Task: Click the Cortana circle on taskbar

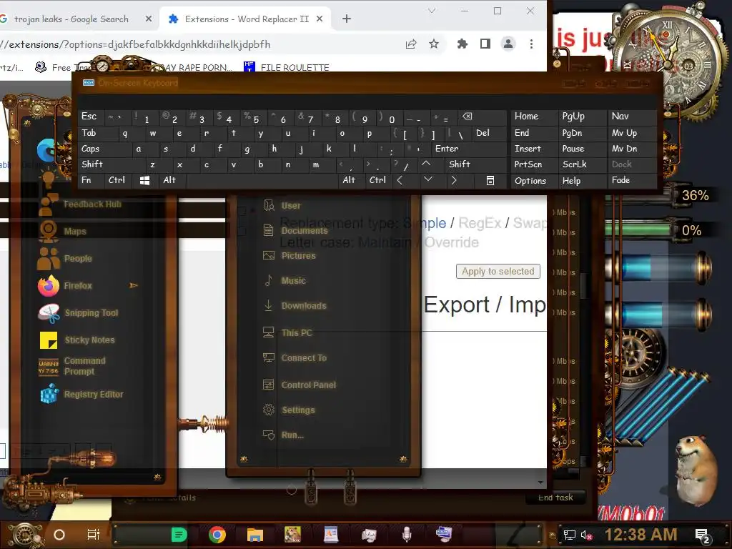Action: 59,535
